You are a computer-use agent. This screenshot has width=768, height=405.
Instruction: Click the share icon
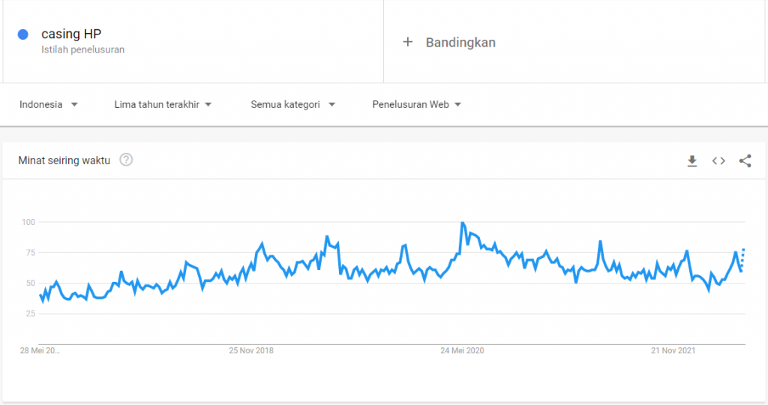[x=745, y=160]
